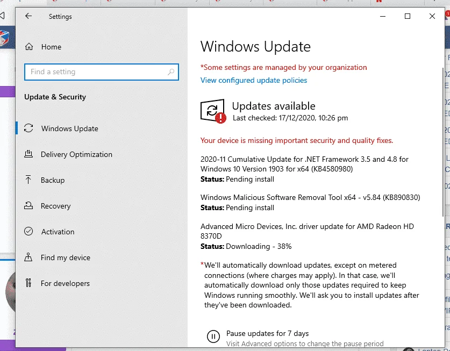The image size is (450, 351).
Task: Click the For developers tools icon
Action: [x=28, y=283]
